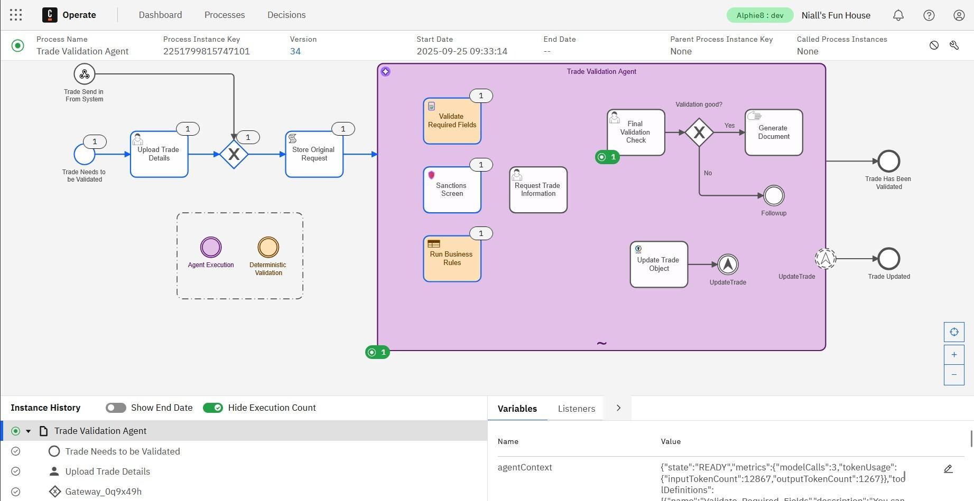Switch to the Listeners tab
The image size is (974, 501).
point(576,409)
